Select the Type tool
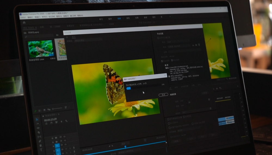 click(x=41, y=150)
